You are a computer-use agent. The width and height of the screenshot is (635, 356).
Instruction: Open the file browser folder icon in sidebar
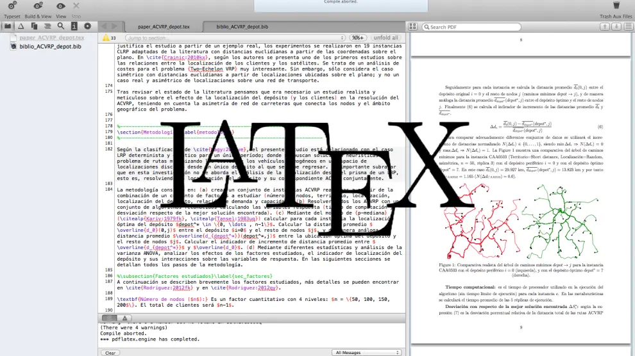pyautogui.click(x=8, y=26)
